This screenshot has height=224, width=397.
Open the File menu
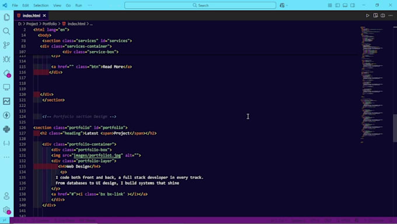(x=15, y=5)
